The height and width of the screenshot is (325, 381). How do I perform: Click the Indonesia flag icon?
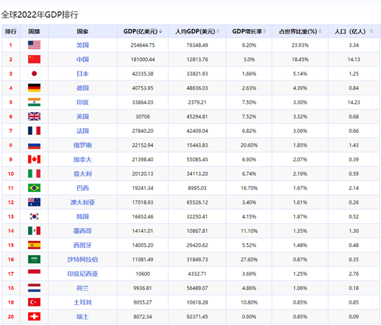point(34,273)
